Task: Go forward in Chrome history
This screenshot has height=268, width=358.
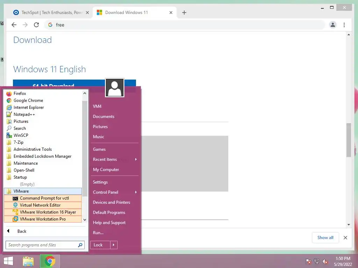Action: pos(25,25)
